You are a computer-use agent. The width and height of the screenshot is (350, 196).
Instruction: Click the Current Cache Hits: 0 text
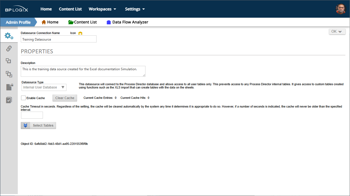(135, 98)
